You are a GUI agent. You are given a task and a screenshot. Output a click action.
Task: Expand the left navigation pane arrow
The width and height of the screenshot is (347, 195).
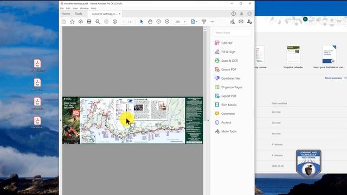coord(60,120)
